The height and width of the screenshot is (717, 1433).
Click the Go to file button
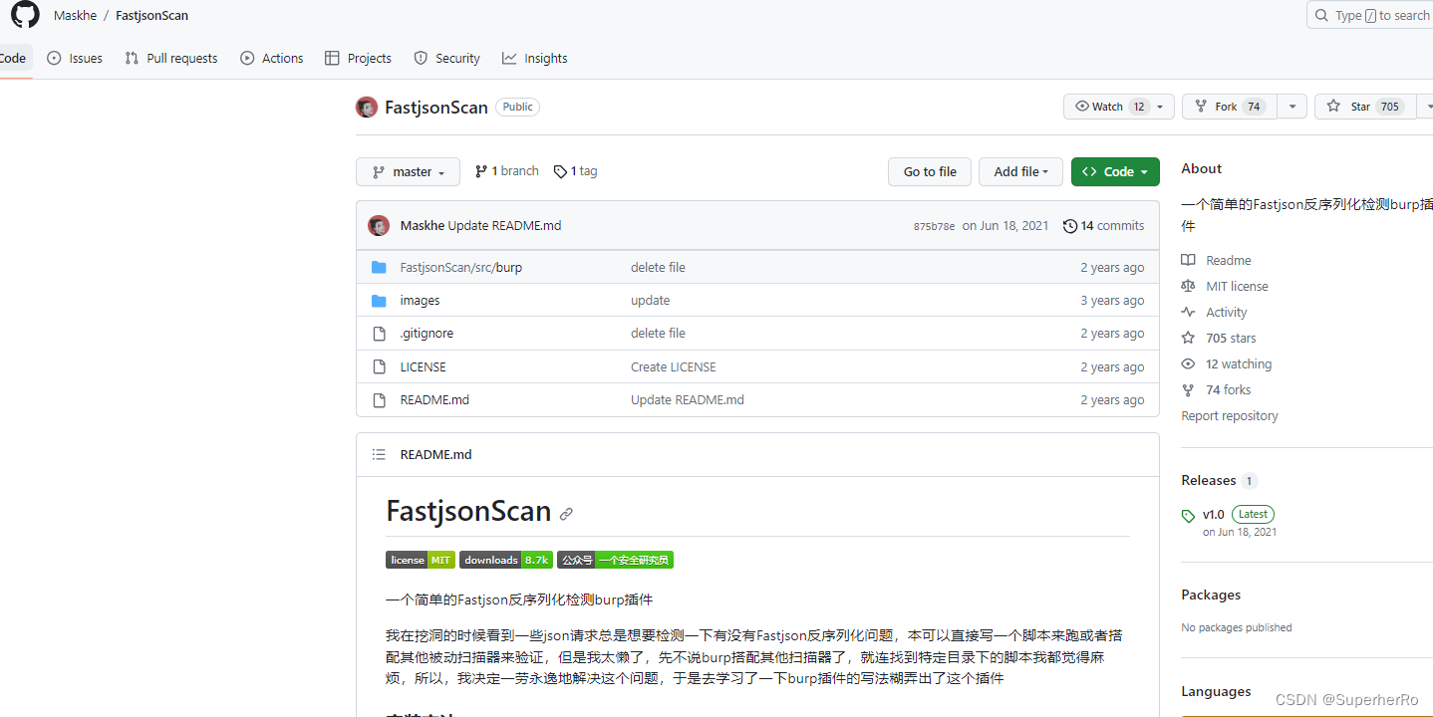point(929,171)
